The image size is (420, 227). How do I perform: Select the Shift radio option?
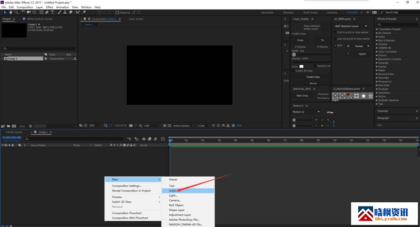click(x=335, y=46)
